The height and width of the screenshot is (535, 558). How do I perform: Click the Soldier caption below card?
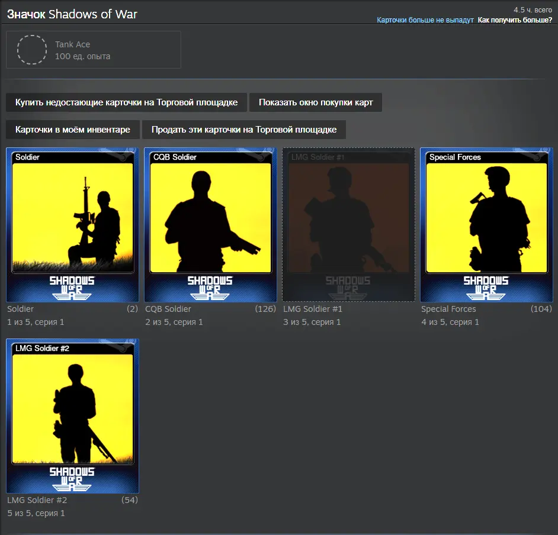tap(20, 309)
